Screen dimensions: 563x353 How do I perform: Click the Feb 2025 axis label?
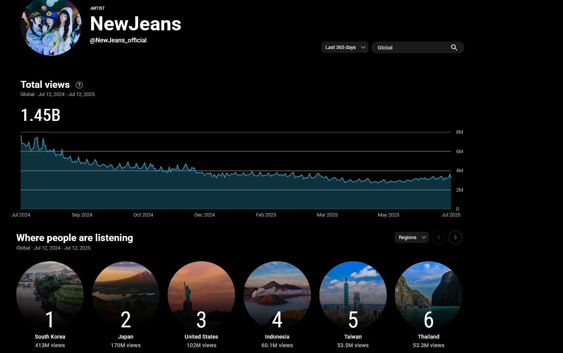point(266,215)
